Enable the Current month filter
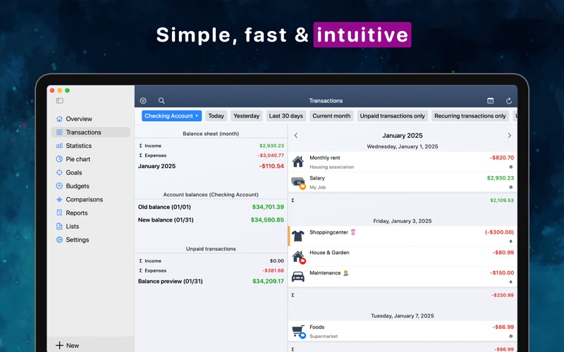Image resolution: width=564 pixels, height=352 pixels. pyautogui.click(x=331, y=115)
